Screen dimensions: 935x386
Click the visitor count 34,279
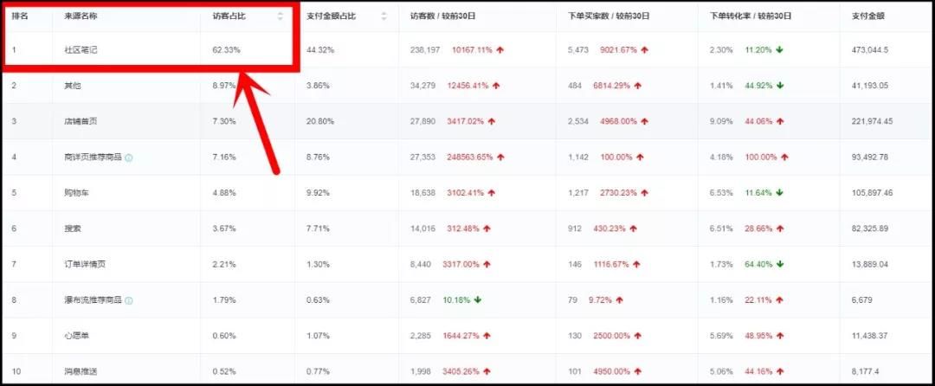click(x=422, y=86)
